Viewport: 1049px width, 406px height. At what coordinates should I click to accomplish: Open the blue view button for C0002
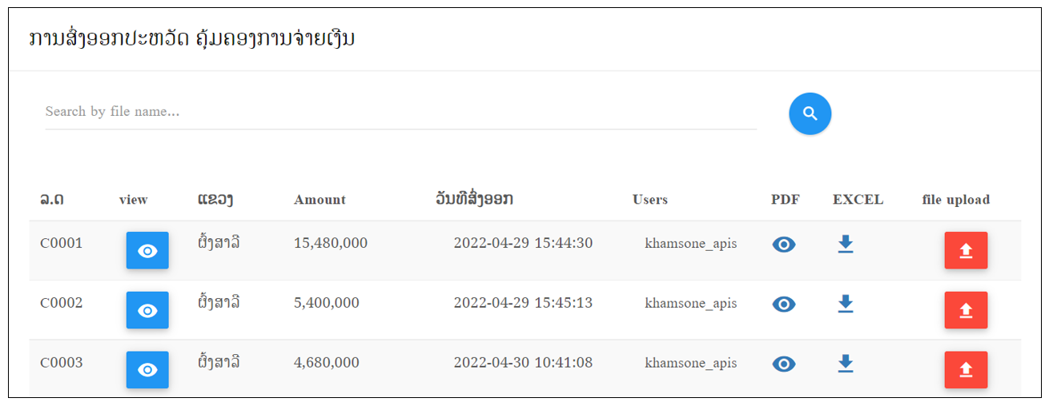click(x=147, y=310)
